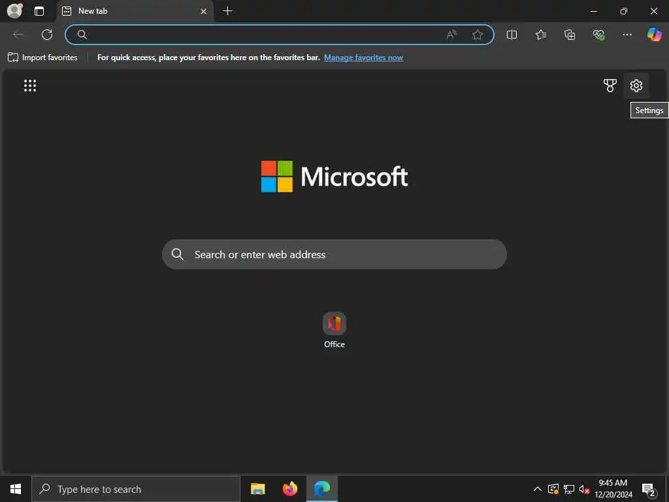The width and height of the screenshot is (669, 502).
Task: Show hidden system tray icons chevron
Action: (538, 489)
